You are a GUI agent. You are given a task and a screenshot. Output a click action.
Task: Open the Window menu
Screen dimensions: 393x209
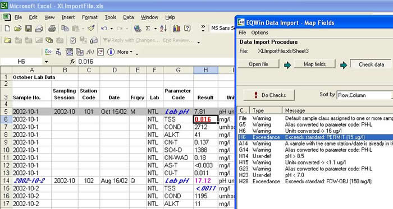click(x=149, y=17)
